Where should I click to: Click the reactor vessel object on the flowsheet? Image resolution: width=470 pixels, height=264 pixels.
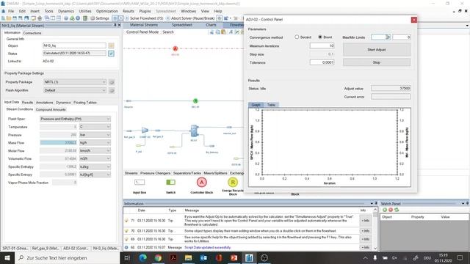coord(194,131)
